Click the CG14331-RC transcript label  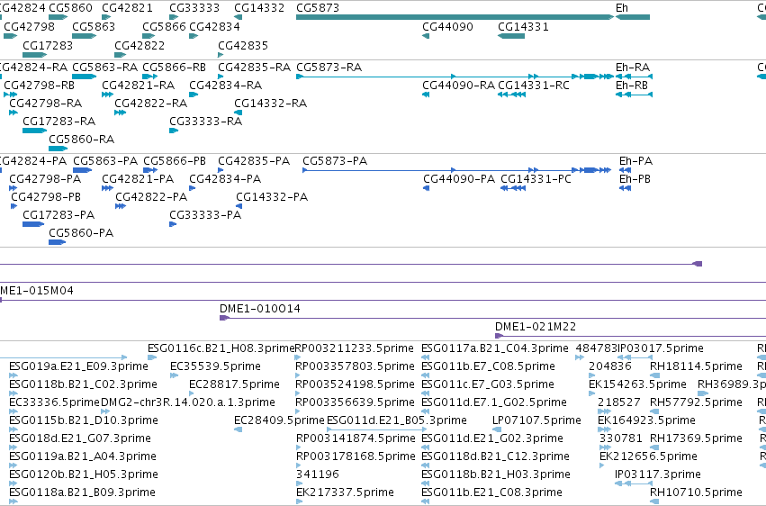coord(534,85)
